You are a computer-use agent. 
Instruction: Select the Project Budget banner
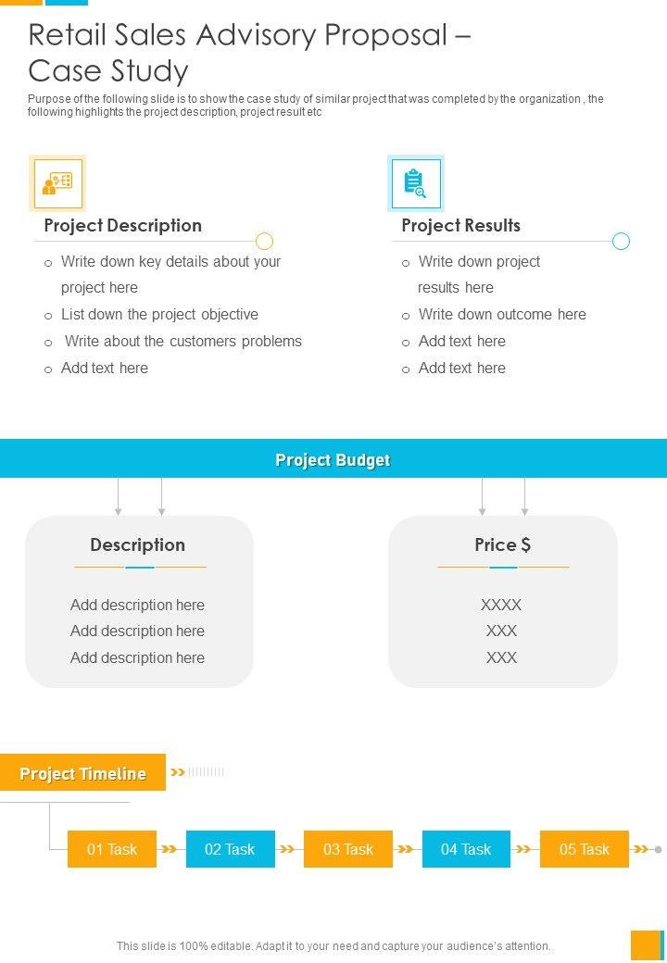333,459
